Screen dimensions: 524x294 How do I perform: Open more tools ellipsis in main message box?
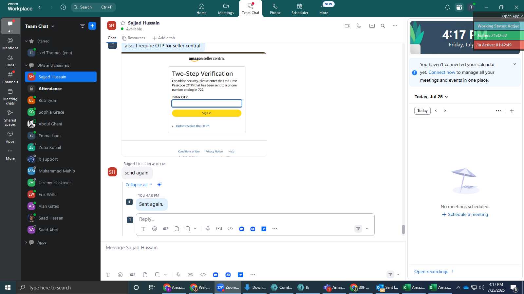point(253,275)
